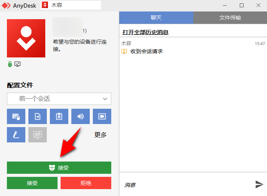Open the 前一个会话 profile dropdown
Viewport: 267px width, 196px height.
[59, 99]
